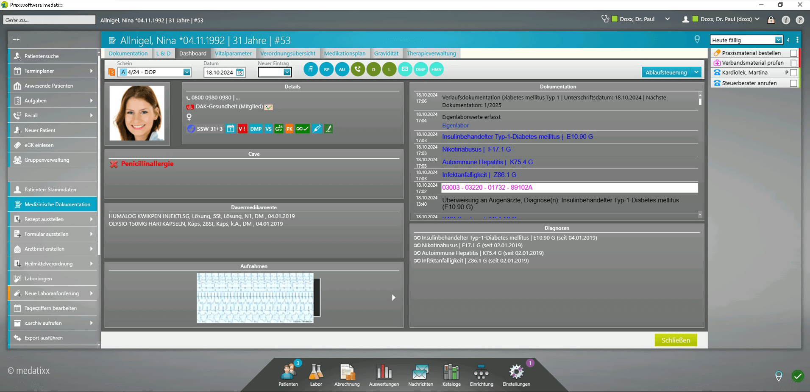810x392 pixels.
Task: Click the round HMV toolbar icon
Action: pos(436,69)
